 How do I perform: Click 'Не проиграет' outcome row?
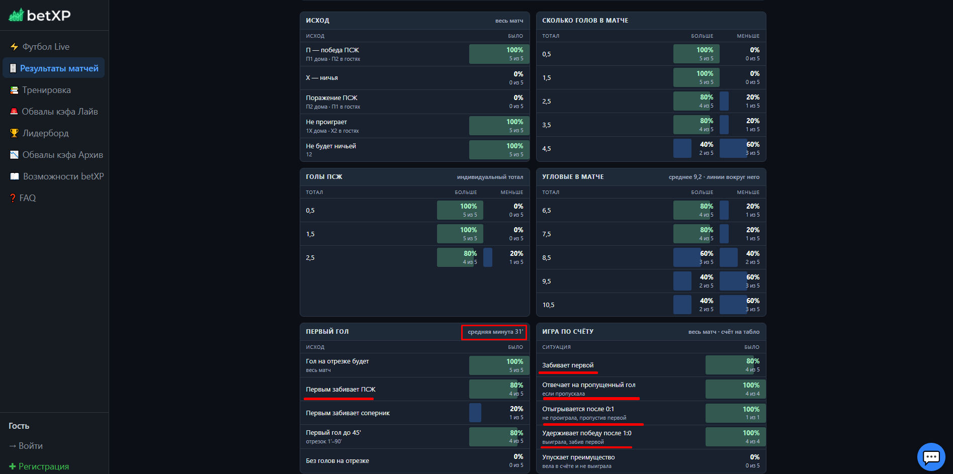415,126
